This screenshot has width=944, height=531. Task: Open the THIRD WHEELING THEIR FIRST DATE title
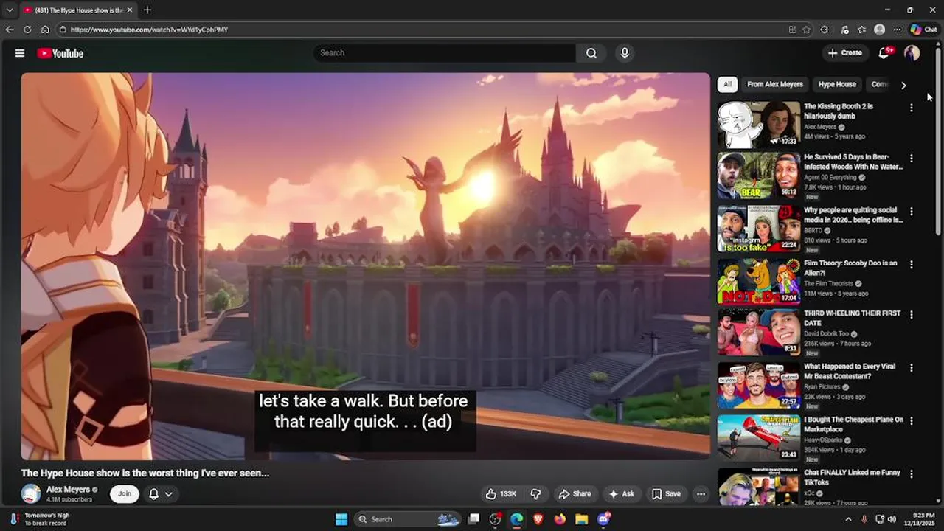pos(852,318)
